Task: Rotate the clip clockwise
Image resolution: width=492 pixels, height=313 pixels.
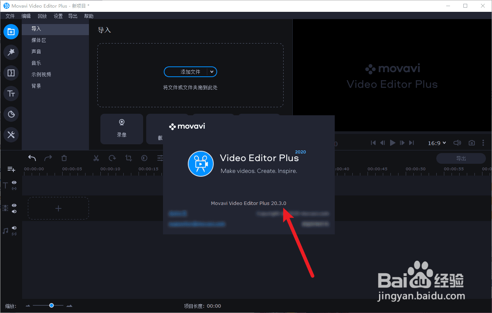Action: pyautogui.click(x=112, y=158)
